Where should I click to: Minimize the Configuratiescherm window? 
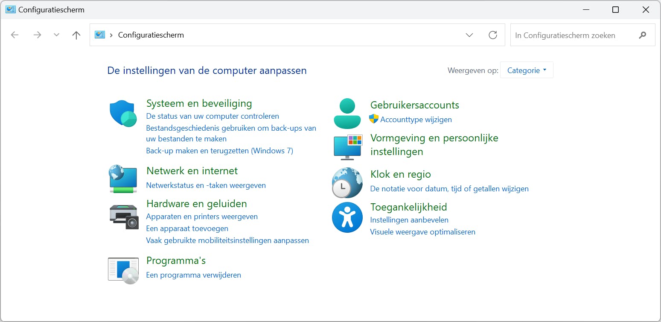[x=585, y=9]
